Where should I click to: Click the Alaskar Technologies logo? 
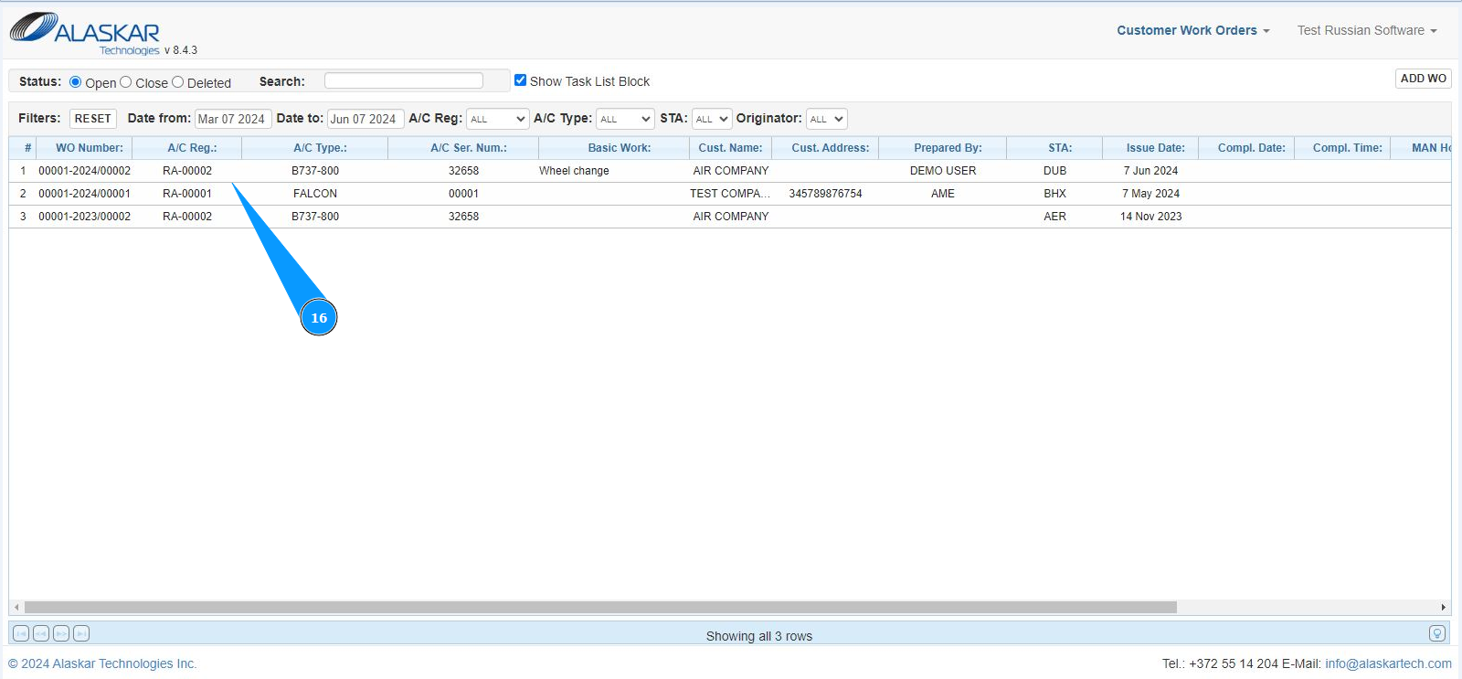click(x=85, y=32)
